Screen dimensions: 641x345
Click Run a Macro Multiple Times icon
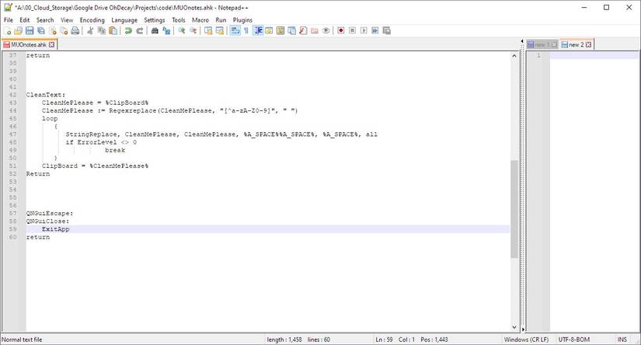(x=375, y=30)
